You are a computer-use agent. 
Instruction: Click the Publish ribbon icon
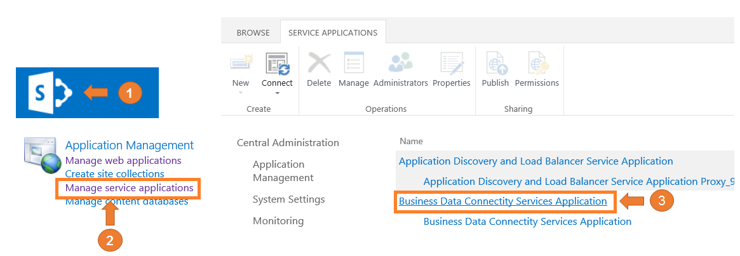[x=495, y=64]
